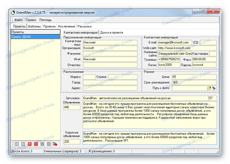Click the Страна country field

(123, 77)
